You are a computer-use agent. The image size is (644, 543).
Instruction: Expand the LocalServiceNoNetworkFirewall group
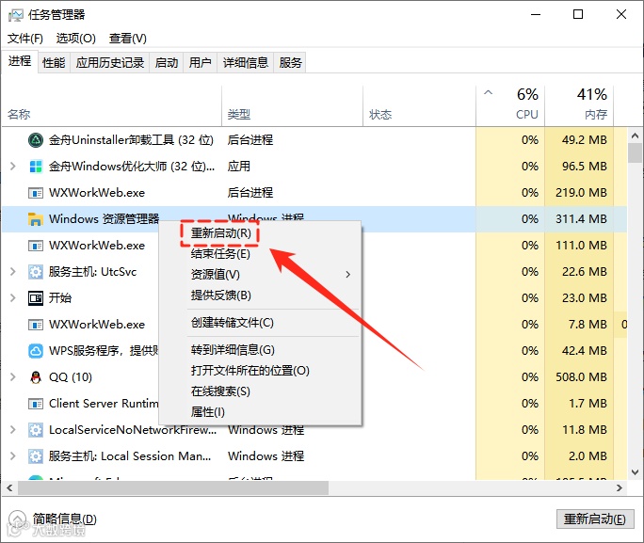pyautogui.click(x=13, y=430)
